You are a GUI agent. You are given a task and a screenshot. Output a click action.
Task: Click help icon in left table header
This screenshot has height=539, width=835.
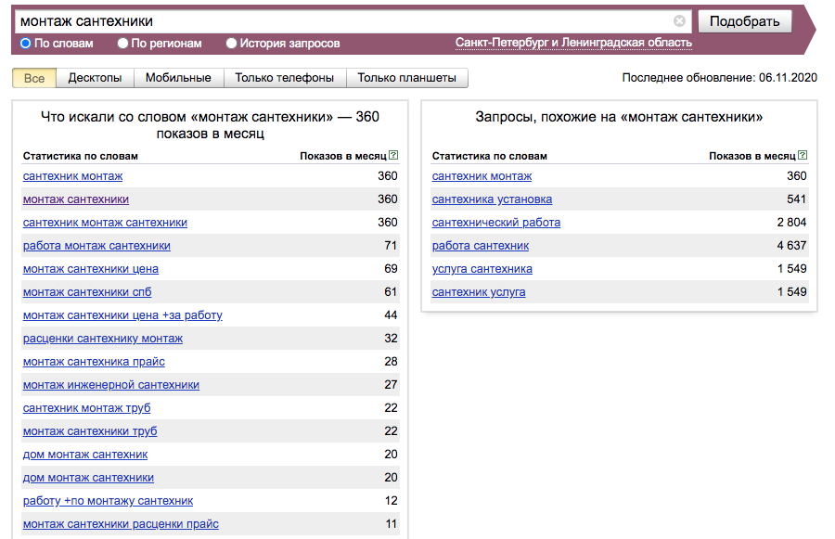394,156
